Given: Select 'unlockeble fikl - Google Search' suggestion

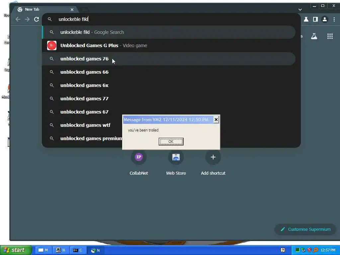Looking at the screenshot, I should (169, 32).
